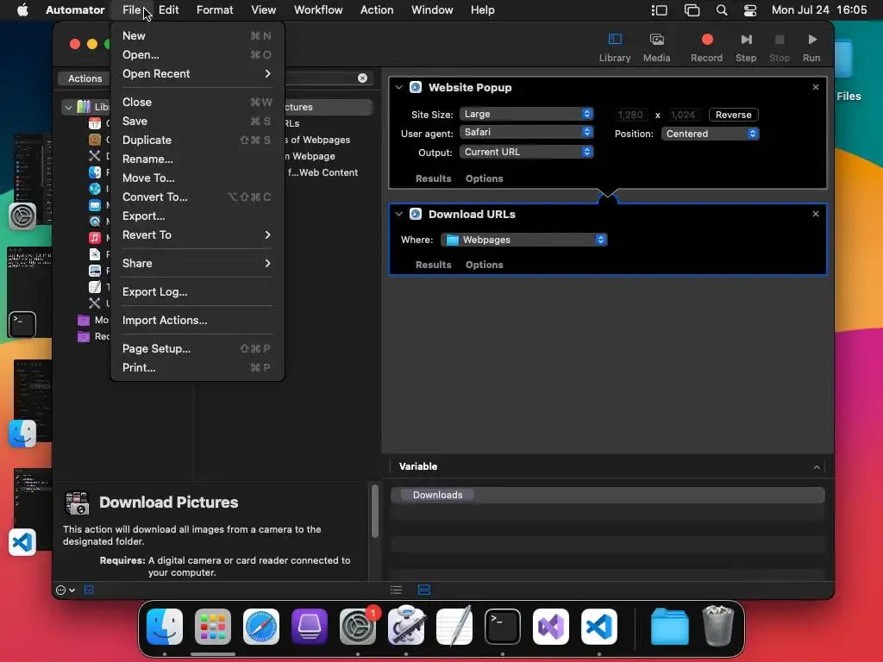Open the Workflow menu
The height and width of the screenshot is (662, 883).
coord(318,10)
